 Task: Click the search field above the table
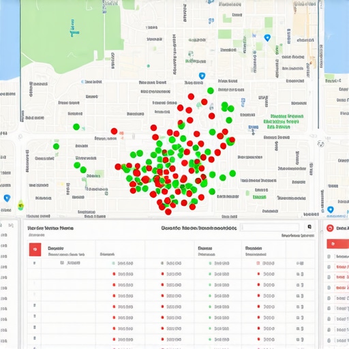(x=270, y=227)
